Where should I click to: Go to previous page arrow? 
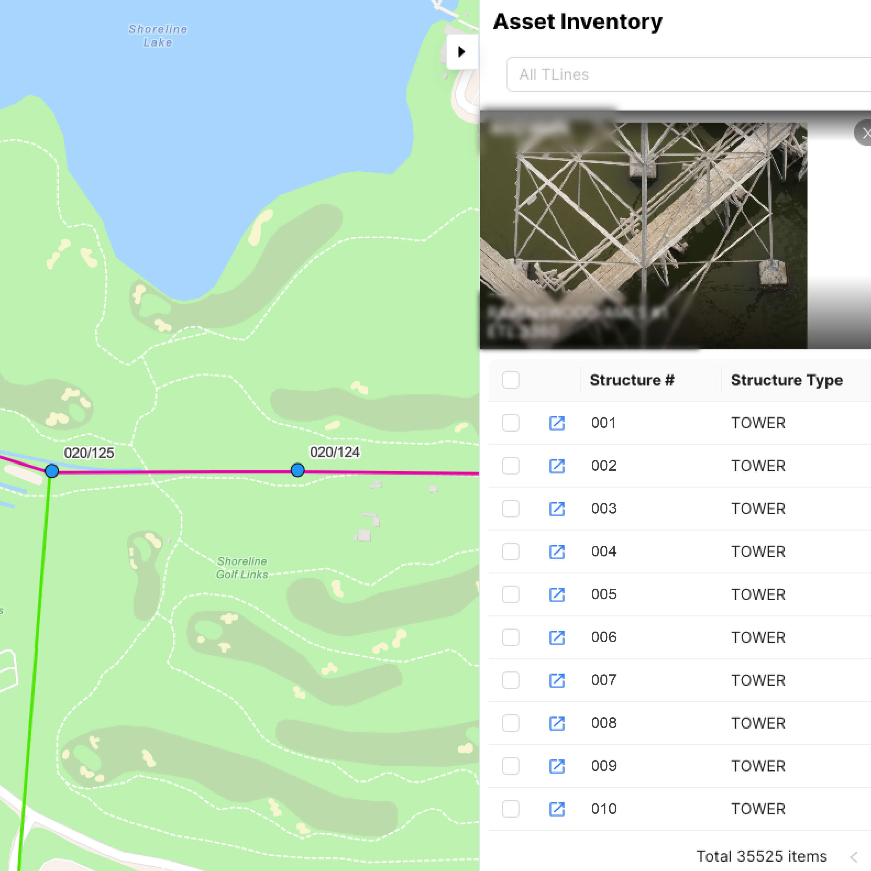(x=853, y=857)
